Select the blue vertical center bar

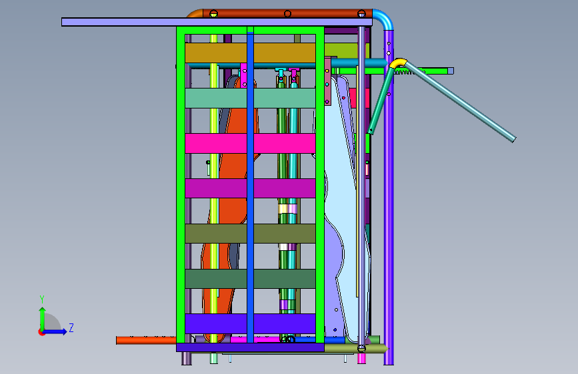pyautogui.click(x=250, y=187)
